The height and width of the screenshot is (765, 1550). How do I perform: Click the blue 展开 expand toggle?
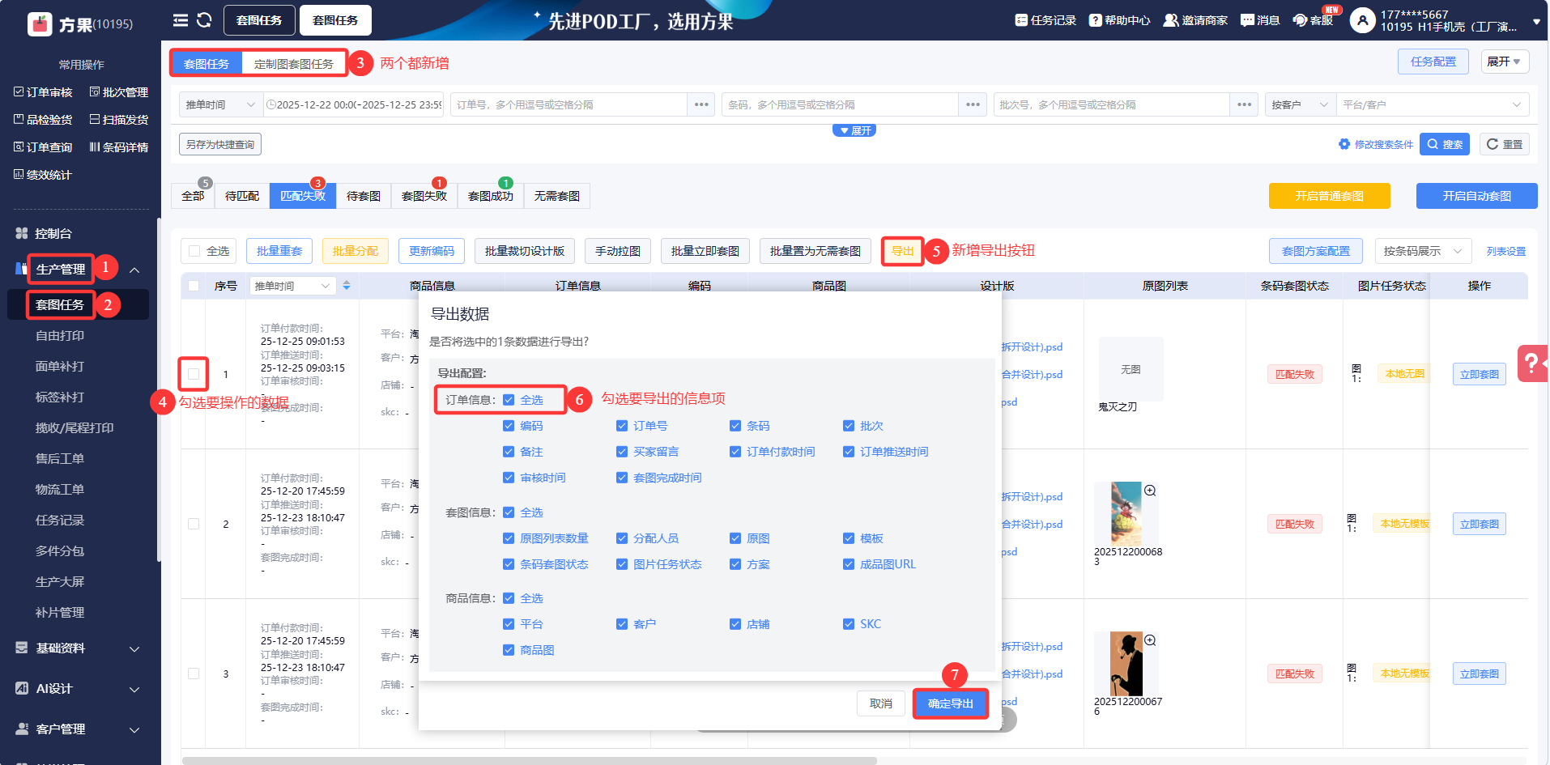point(854,130)
